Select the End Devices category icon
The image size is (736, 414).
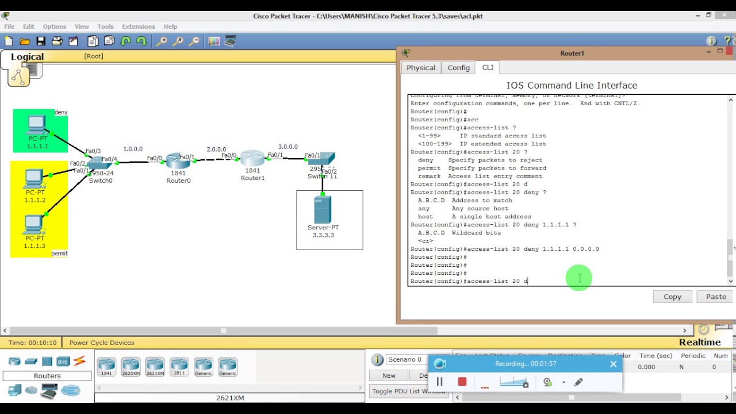(x=14, y=390)
